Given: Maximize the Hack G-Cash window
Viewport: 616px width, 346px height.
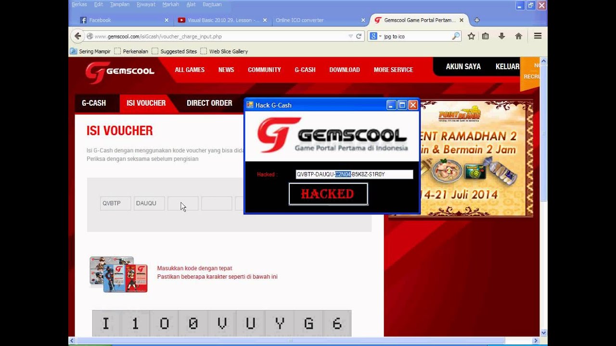Looking at the screenshot, I should (x=402, y=105).
